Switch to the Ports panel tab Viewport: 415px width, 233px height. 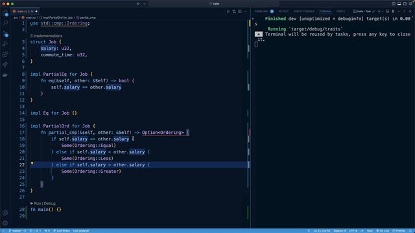tap(340, 12)
